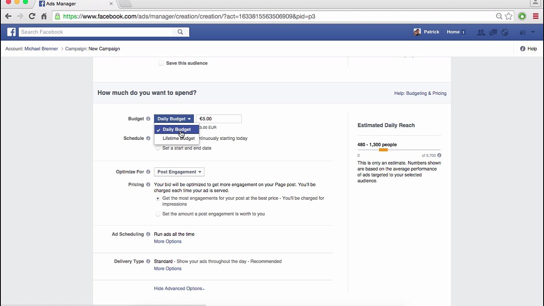The image size is (544, 306).
Task: Open Privacy Shortcuts lock icon
Action: (x=523, y=32)
